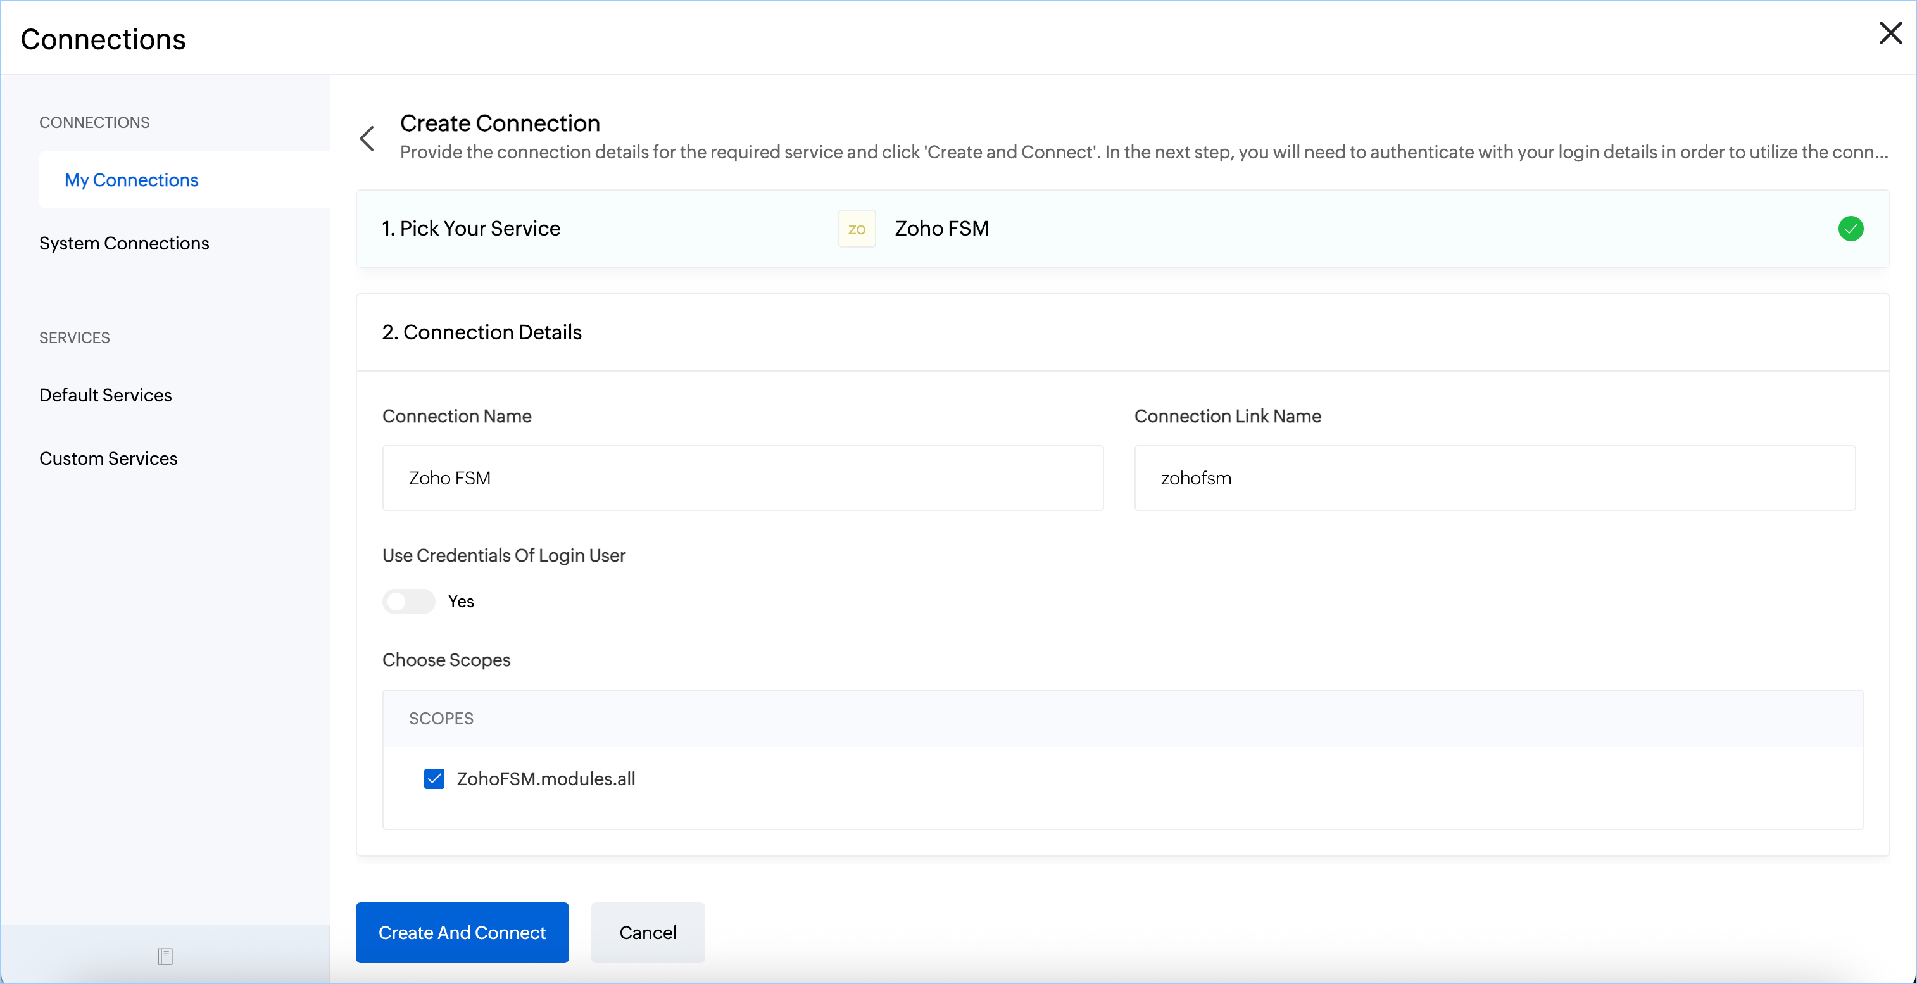Uncheck the ZohoFSM.modules.all scope checkbox

434,779
